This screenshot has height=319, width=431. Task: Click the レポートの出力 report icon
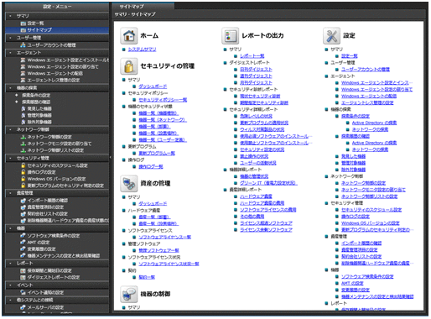(230, 35)
